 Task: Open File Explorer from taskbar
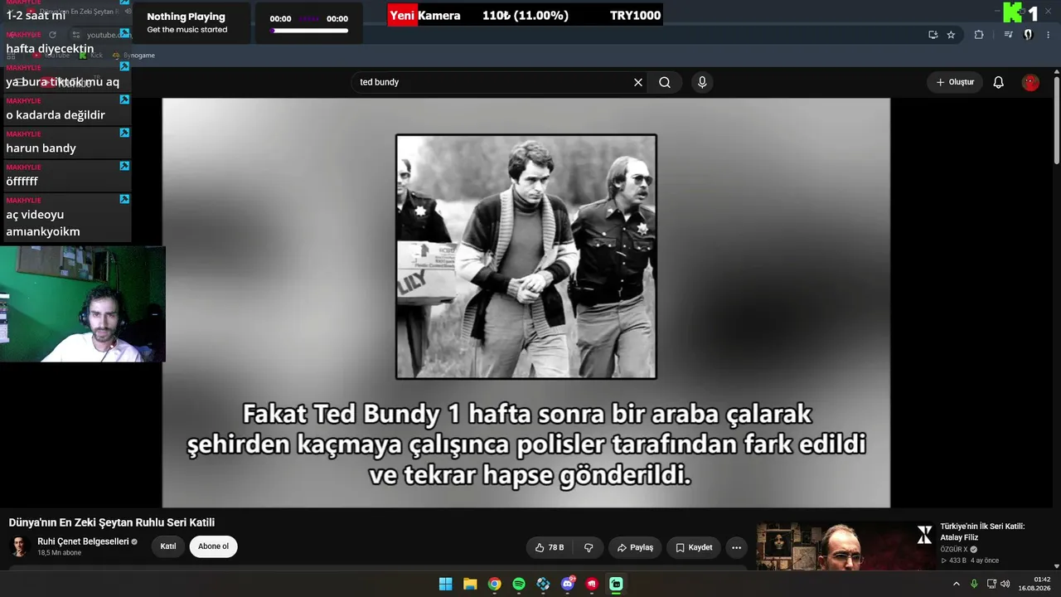click(x=470, y=584)
